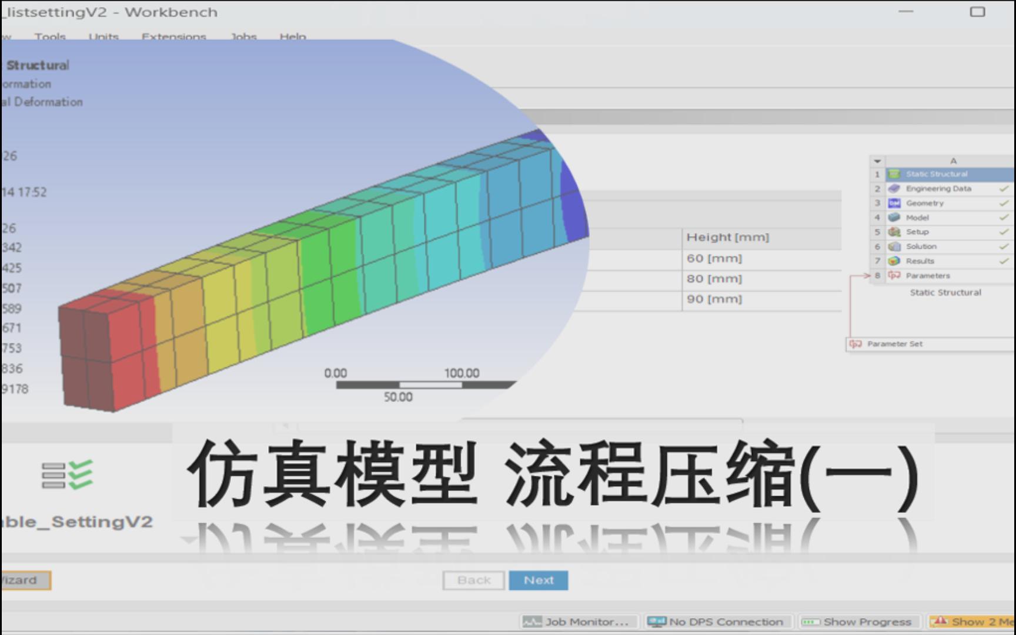This screenshot has height=635, width=1016.
Task: Click the Static Structural system icon
Action: click(894, 174)
